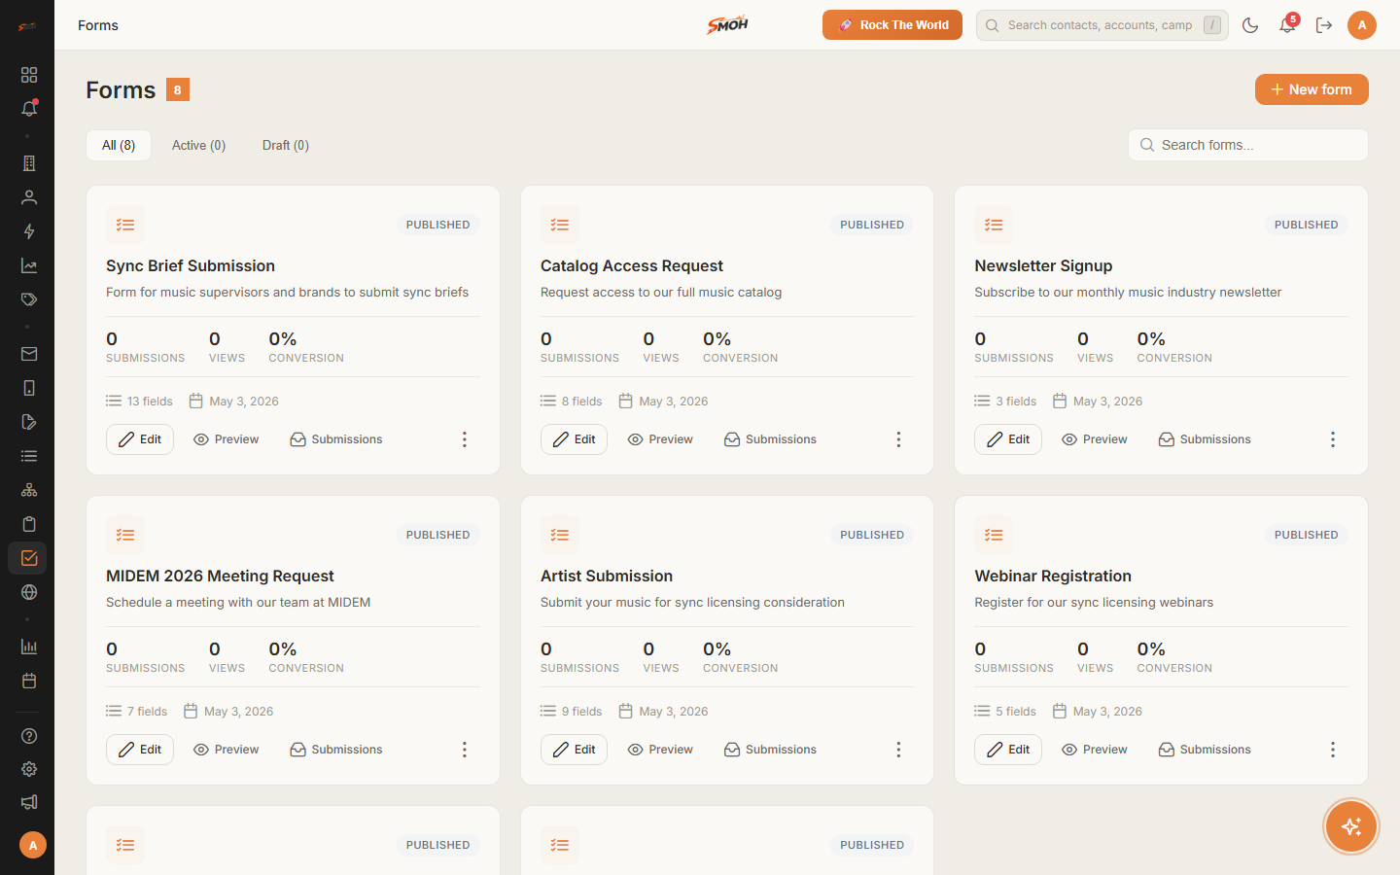
Task: Edit the Artist Submission form
Action: click(x=574, y=750)
